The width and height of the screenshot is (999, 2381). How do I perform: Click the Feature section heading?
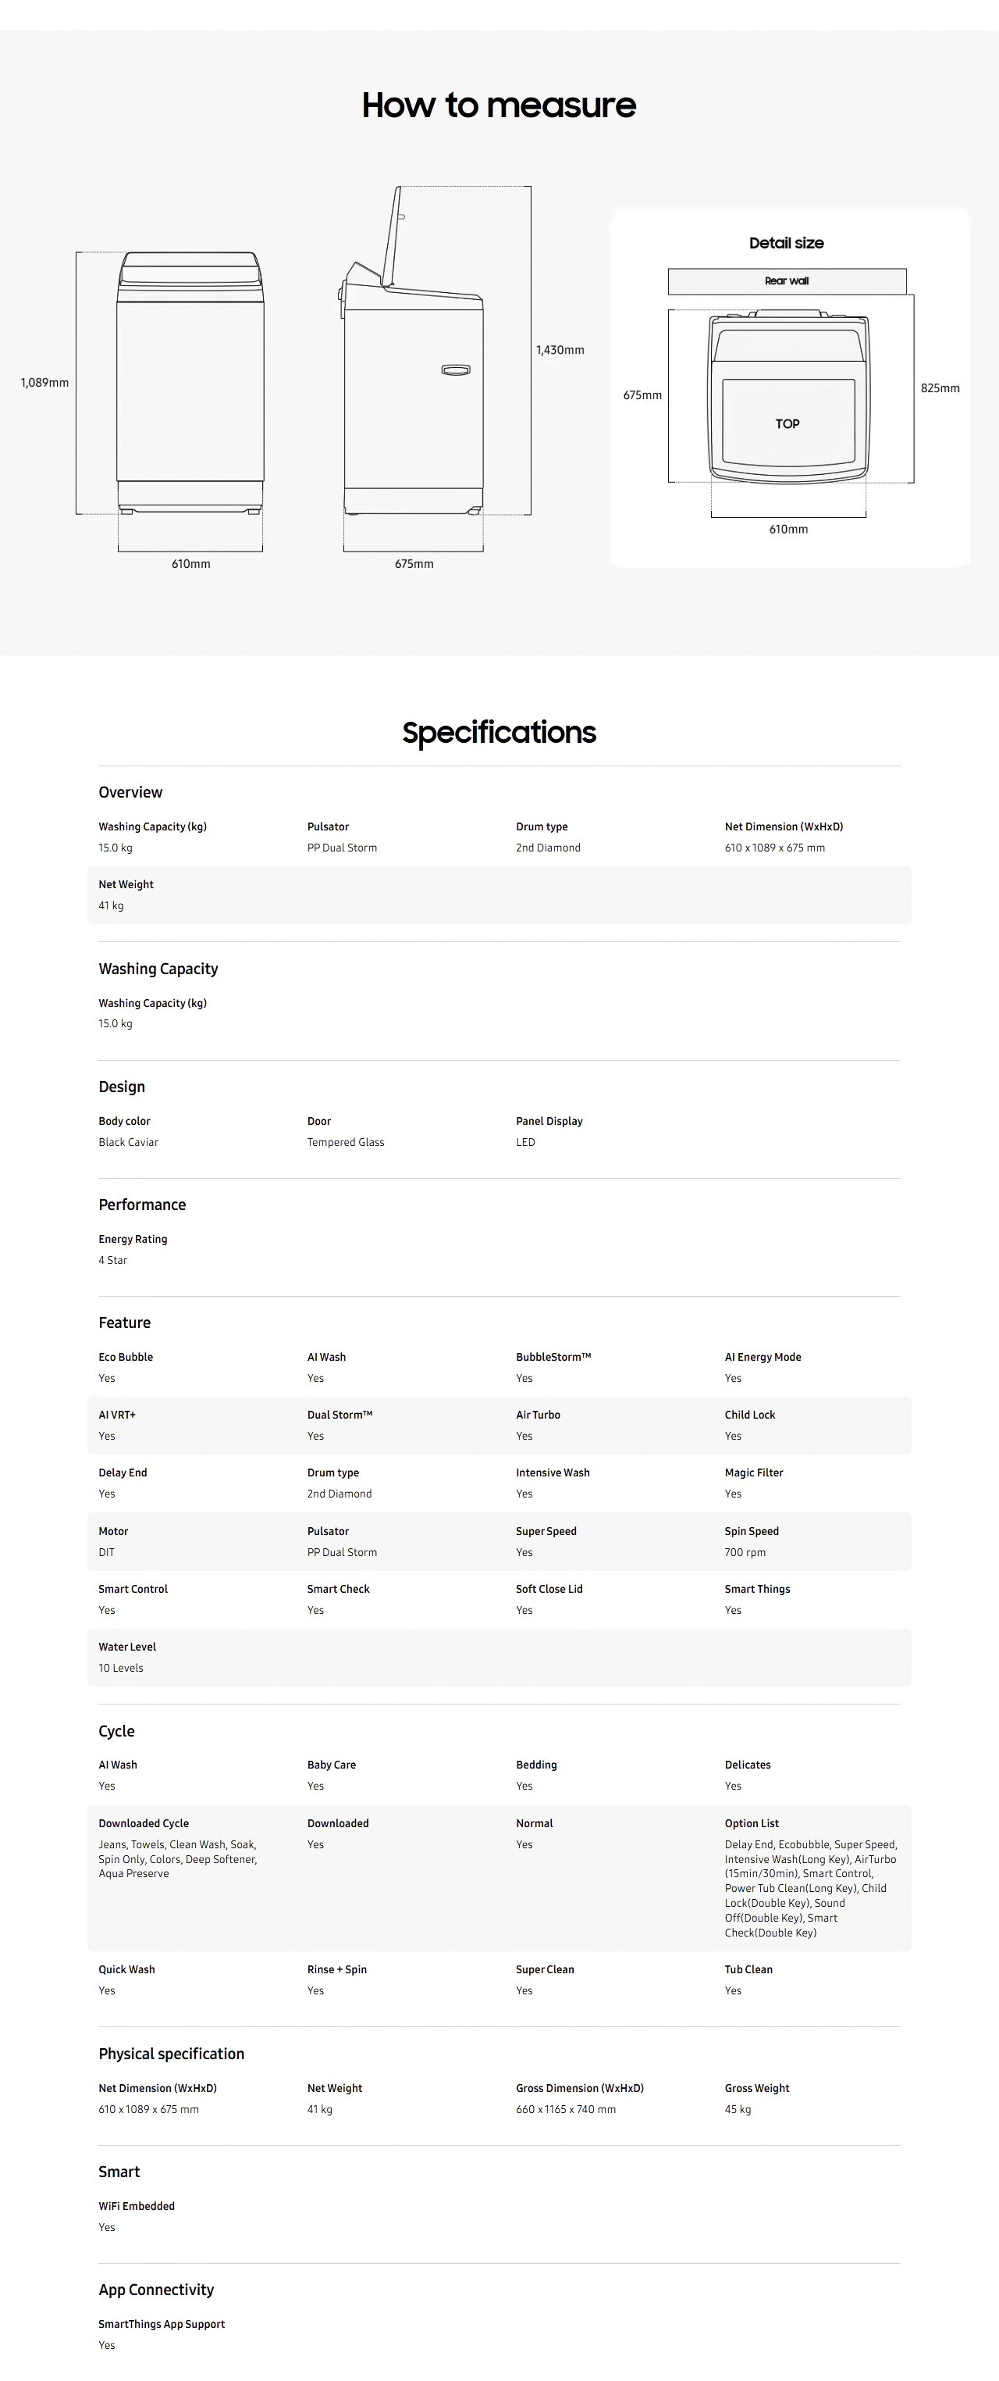coord(125,1323)
